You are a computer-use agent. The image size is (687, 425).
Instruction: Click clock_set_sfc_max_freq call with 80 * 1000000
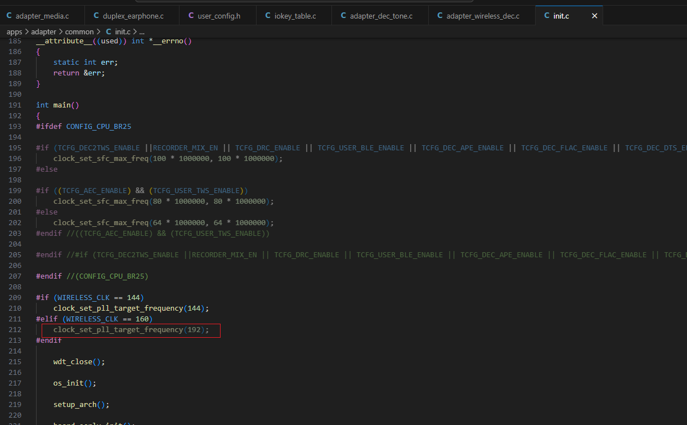point(164,201)
